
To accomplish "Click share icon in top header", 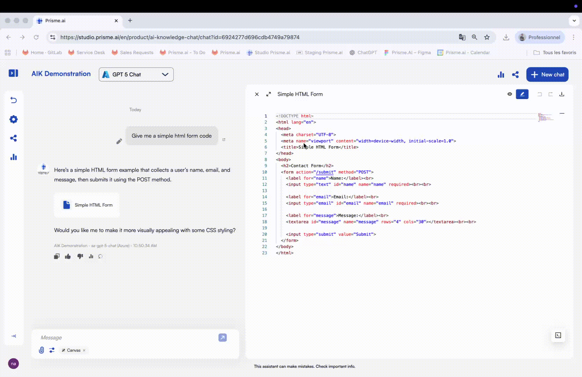I will pyautogui.click(x=515, y=75).
